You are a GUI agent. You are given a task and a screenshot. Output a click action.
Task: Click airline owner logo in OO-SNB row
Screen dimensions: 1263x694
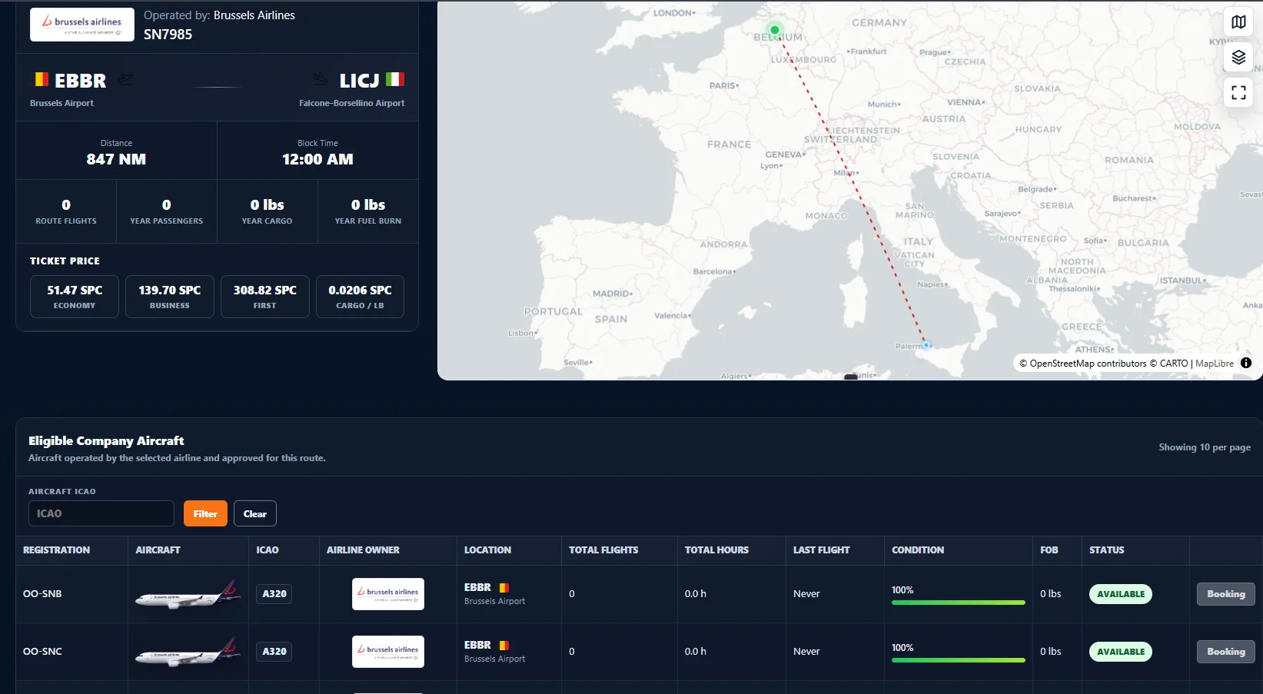click(x=388, y=594)
